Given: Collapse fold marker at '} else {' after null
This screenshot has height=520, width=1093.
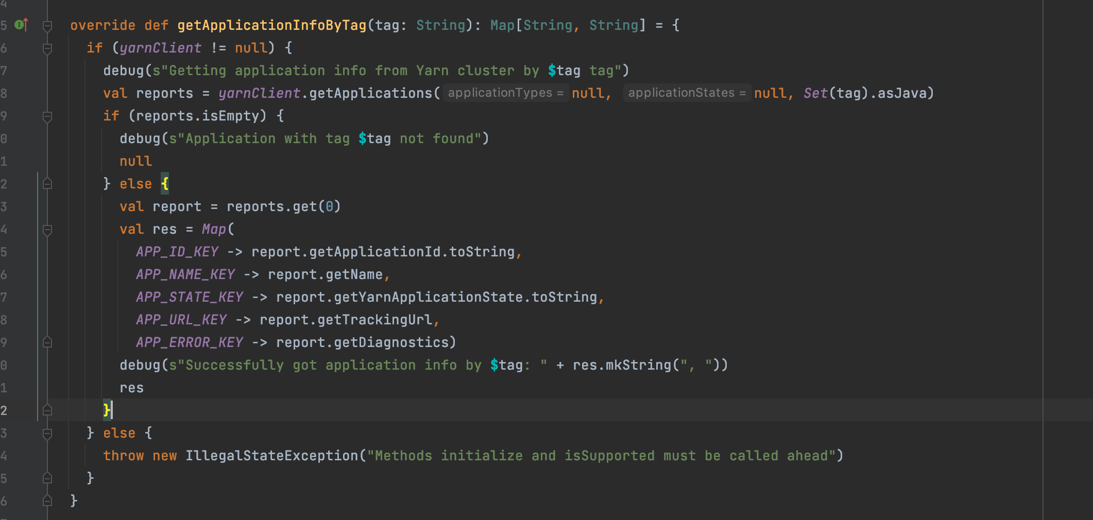Looking at the screenshot, I should pyautogui.click(x=47, y=184).
